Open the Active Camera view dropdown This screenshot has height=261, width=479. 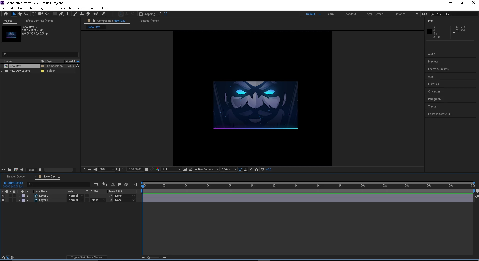click(207, 169)
